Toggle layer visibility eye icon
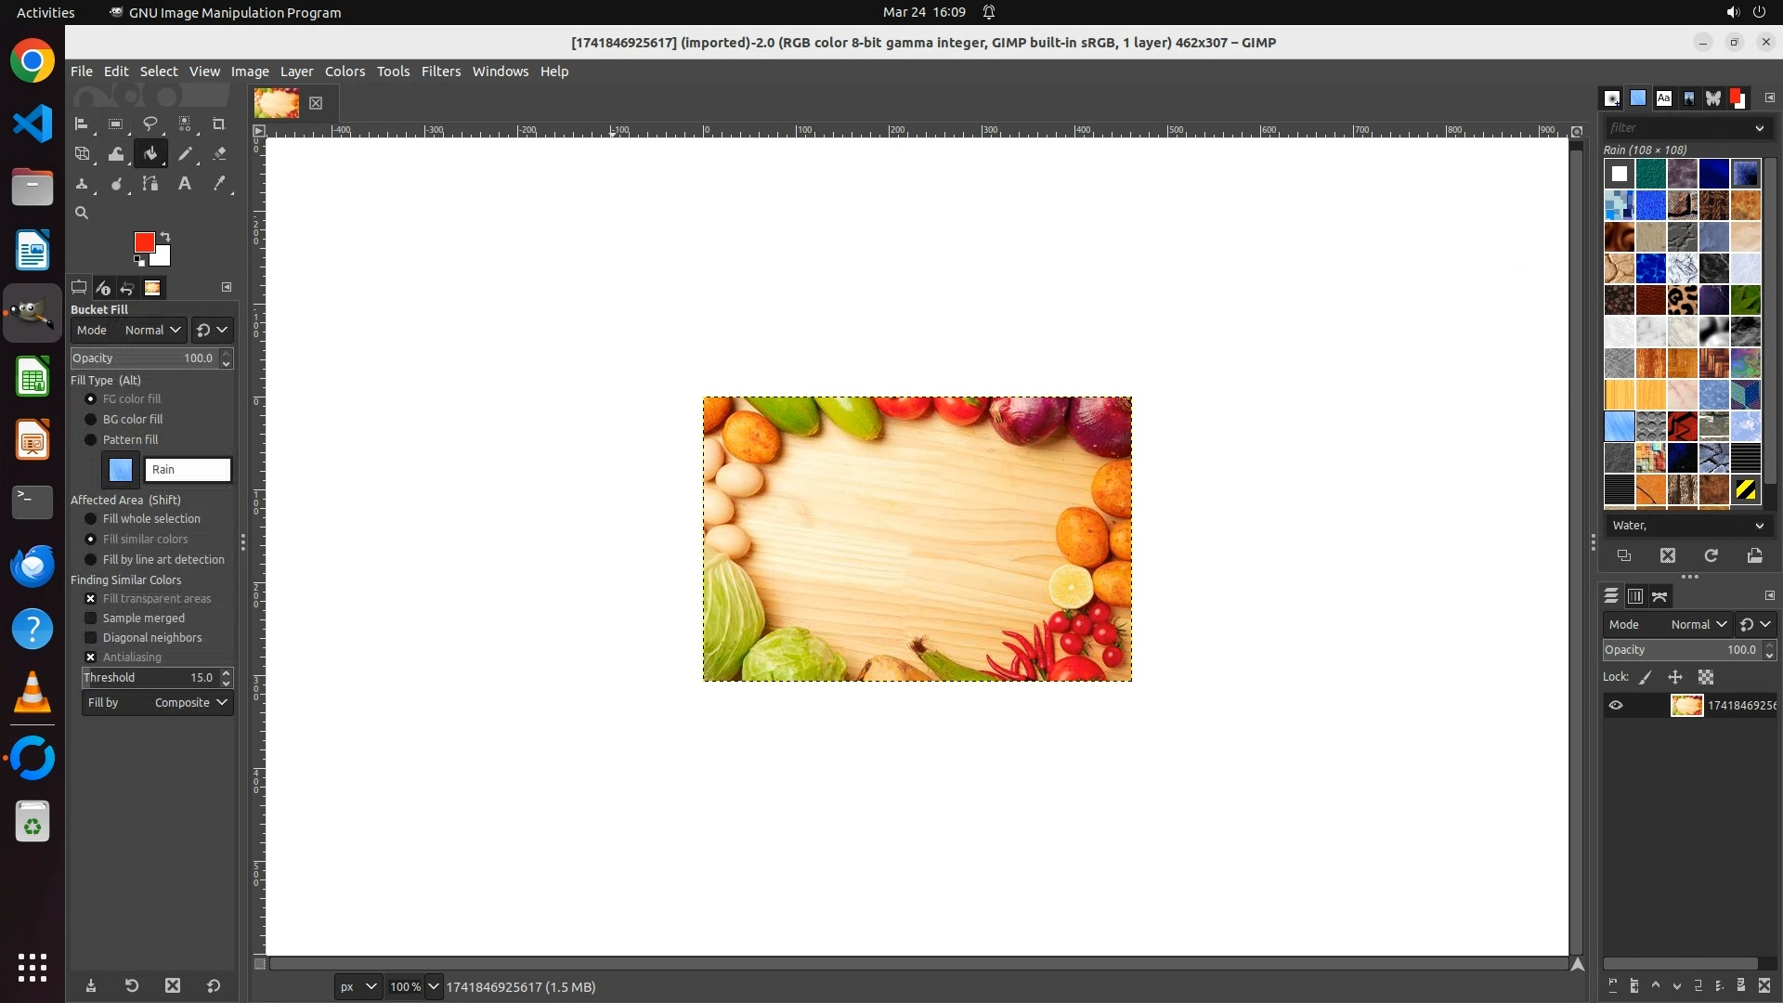This screenshot has width=1783, height=1003. tap(1616, 706)
